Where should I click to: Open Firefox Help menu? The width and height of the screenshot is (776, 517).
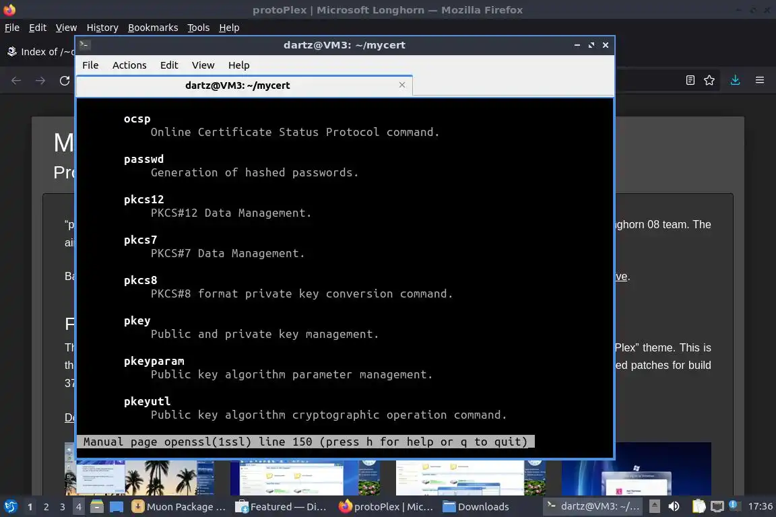(x=229, y=28)
